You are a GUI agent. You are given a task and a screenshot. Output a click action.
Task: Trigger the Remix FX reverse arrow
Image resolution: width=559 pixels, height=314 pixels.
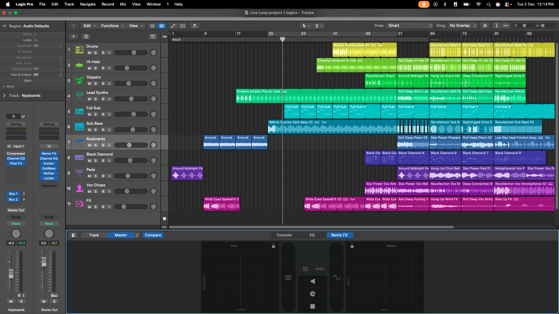(x=313, y=281)
